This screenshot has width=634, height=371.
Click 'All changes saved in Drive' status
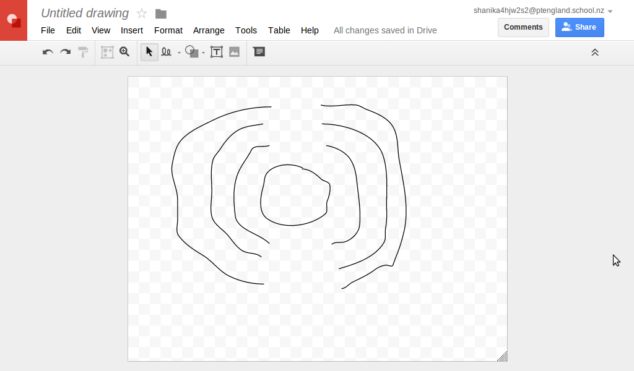tap(385, 30)
